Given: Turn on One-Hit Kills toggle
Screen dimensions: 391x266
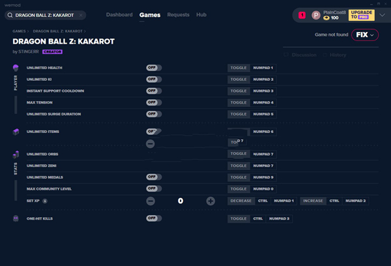Looking at the screenshot, I should coord(154,218).
